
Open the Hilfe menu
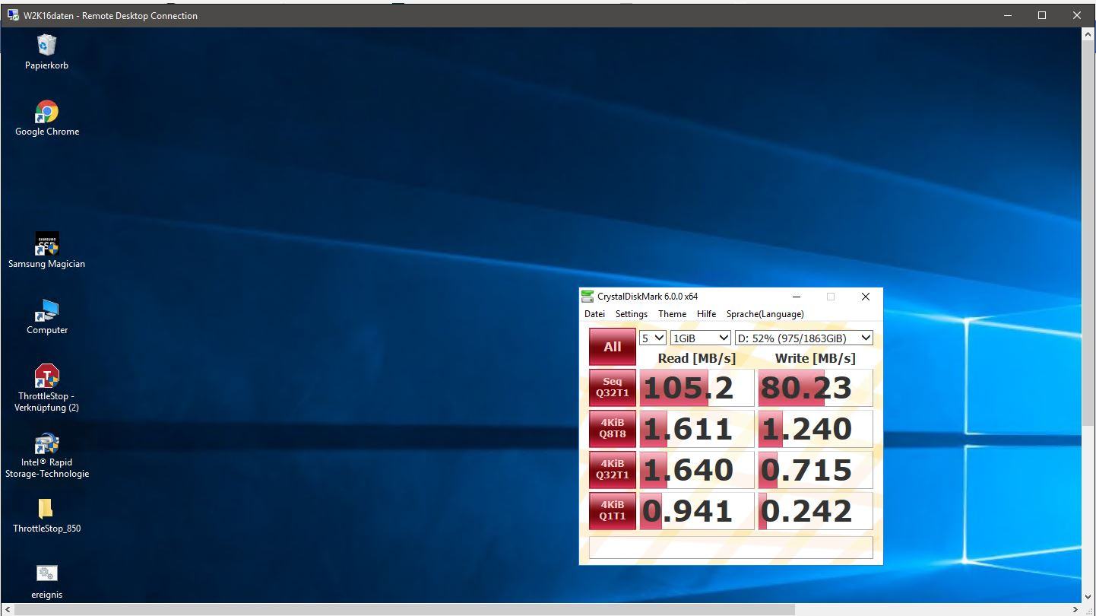706,314
